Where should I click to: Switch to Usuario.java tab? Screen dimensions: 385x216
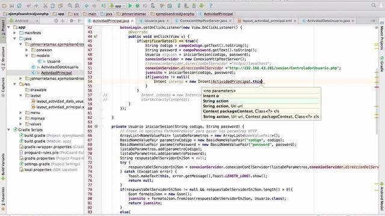pos(155,21)
